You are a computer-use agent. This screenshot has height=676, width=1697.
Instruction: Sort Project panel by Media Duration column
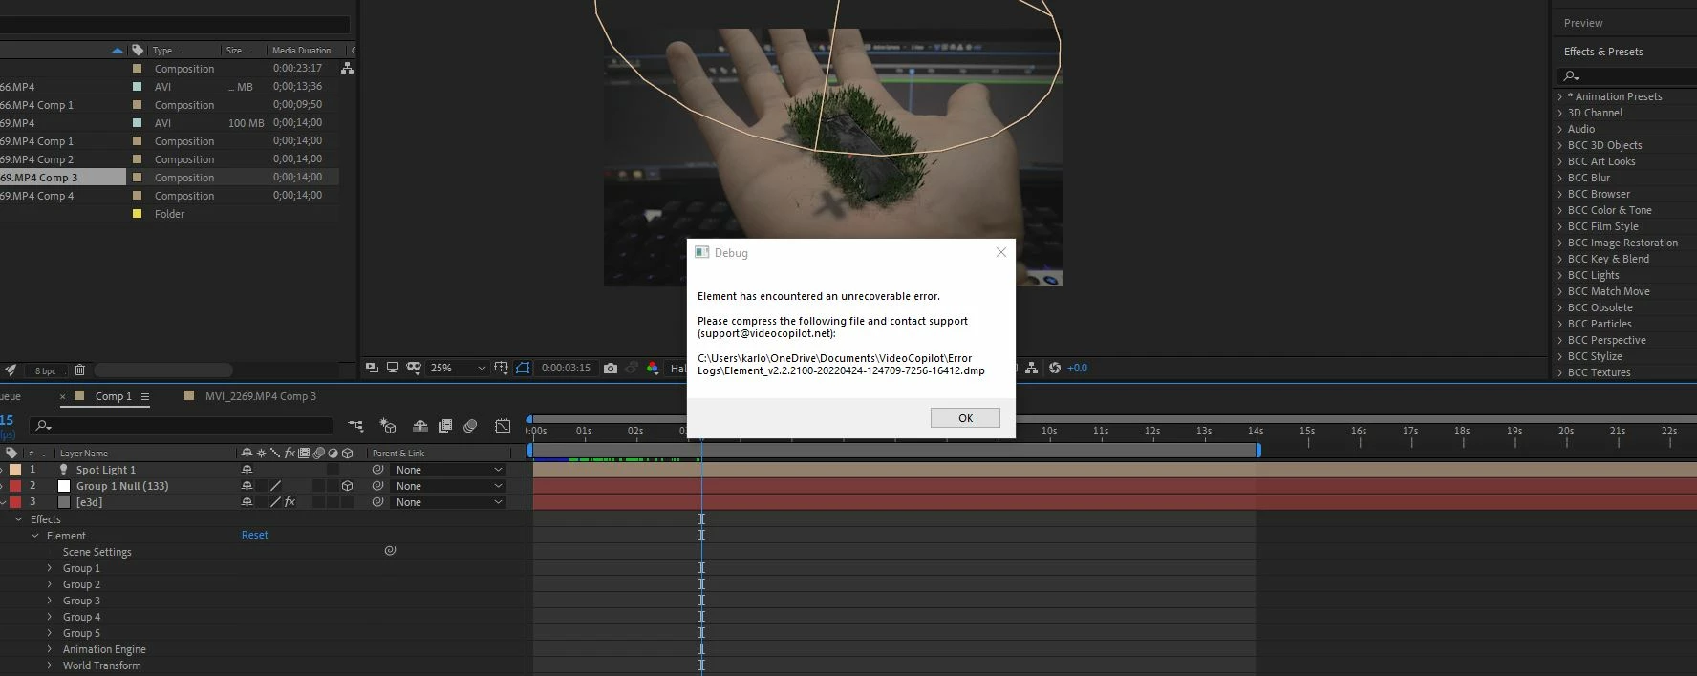click(x=301, y=51)
